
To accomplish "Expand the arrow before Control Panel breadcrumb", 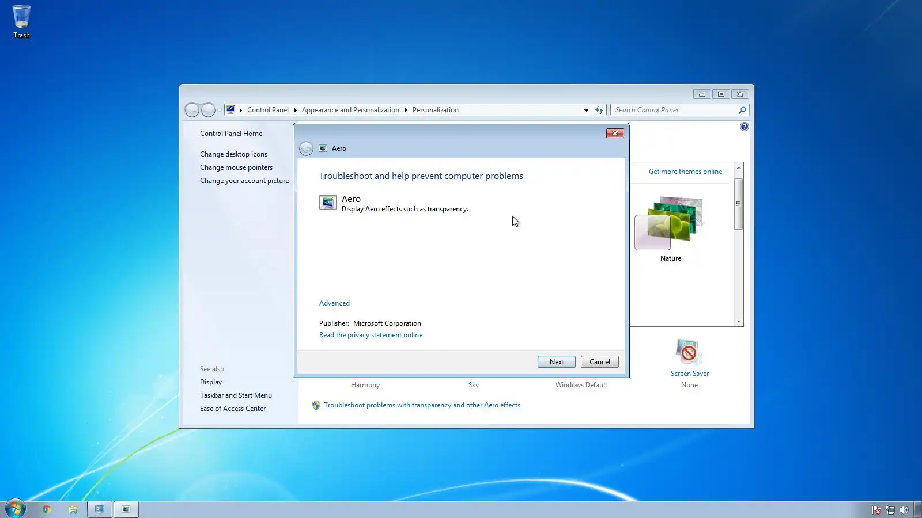I will click(241, 110).
